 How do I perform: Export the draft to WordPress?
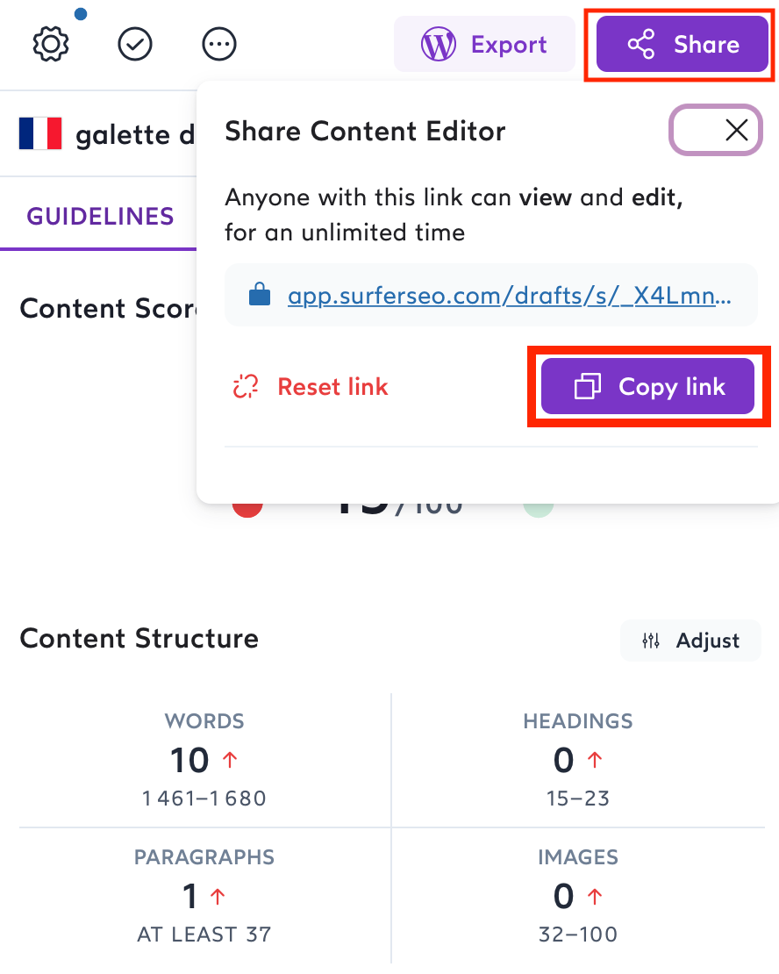[484, 44]
